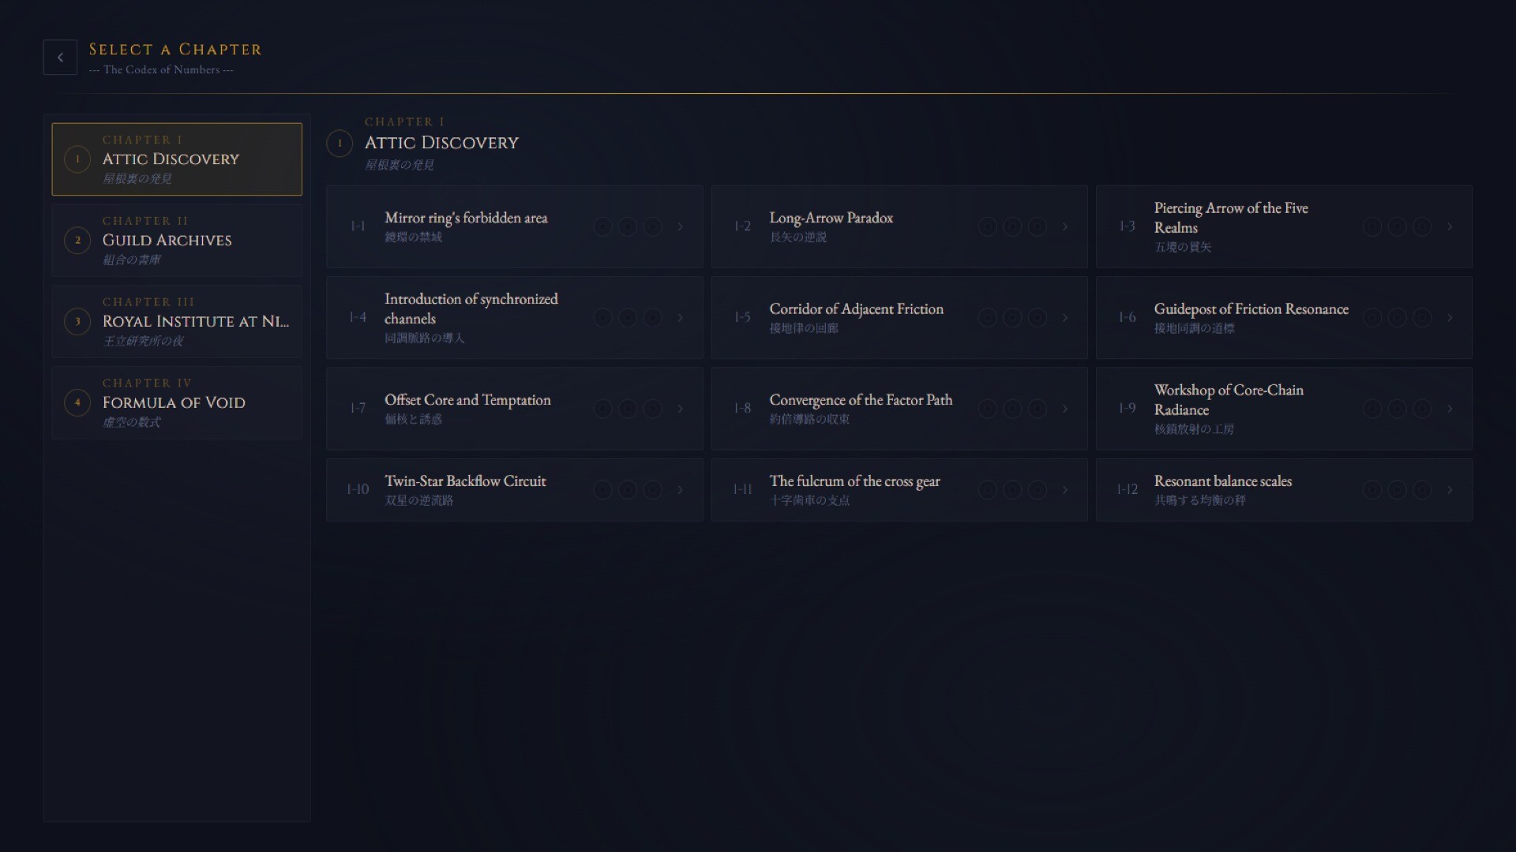Viewport: 1516px width, 852px height.
Task: Click the back arrow button
Action: click(60, 58)
